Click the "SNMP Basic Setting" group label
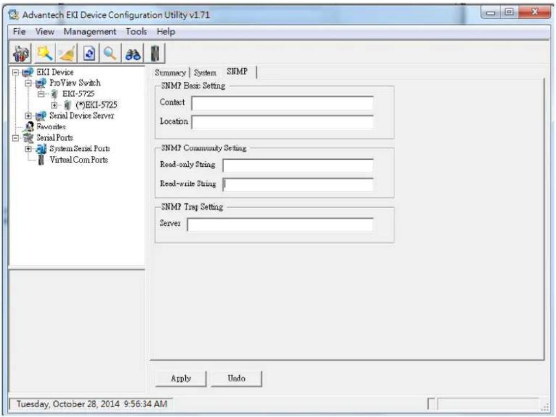The image size is (556, 417). tap(194, 86)
